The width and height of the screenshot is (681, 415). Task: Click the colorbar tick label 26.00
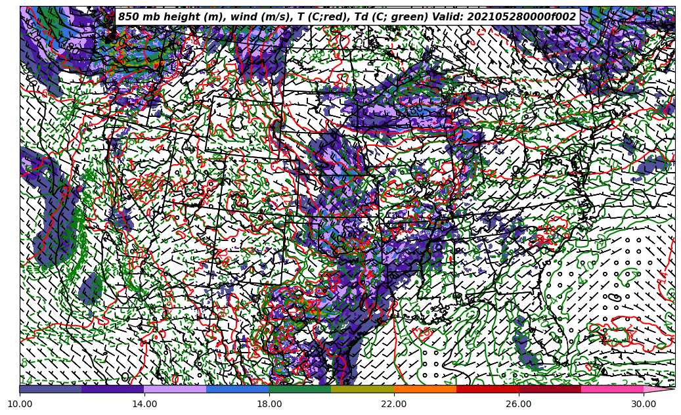pyautogui.click(x=519, y=404)
